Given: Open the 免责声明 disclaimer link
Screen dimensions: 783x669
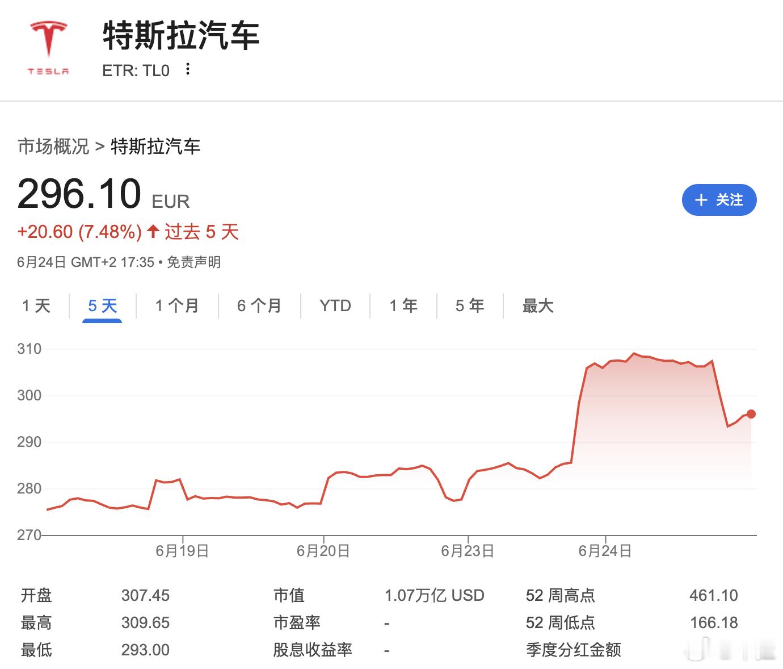Looking at the screenshot, I should tap(193, 262).
